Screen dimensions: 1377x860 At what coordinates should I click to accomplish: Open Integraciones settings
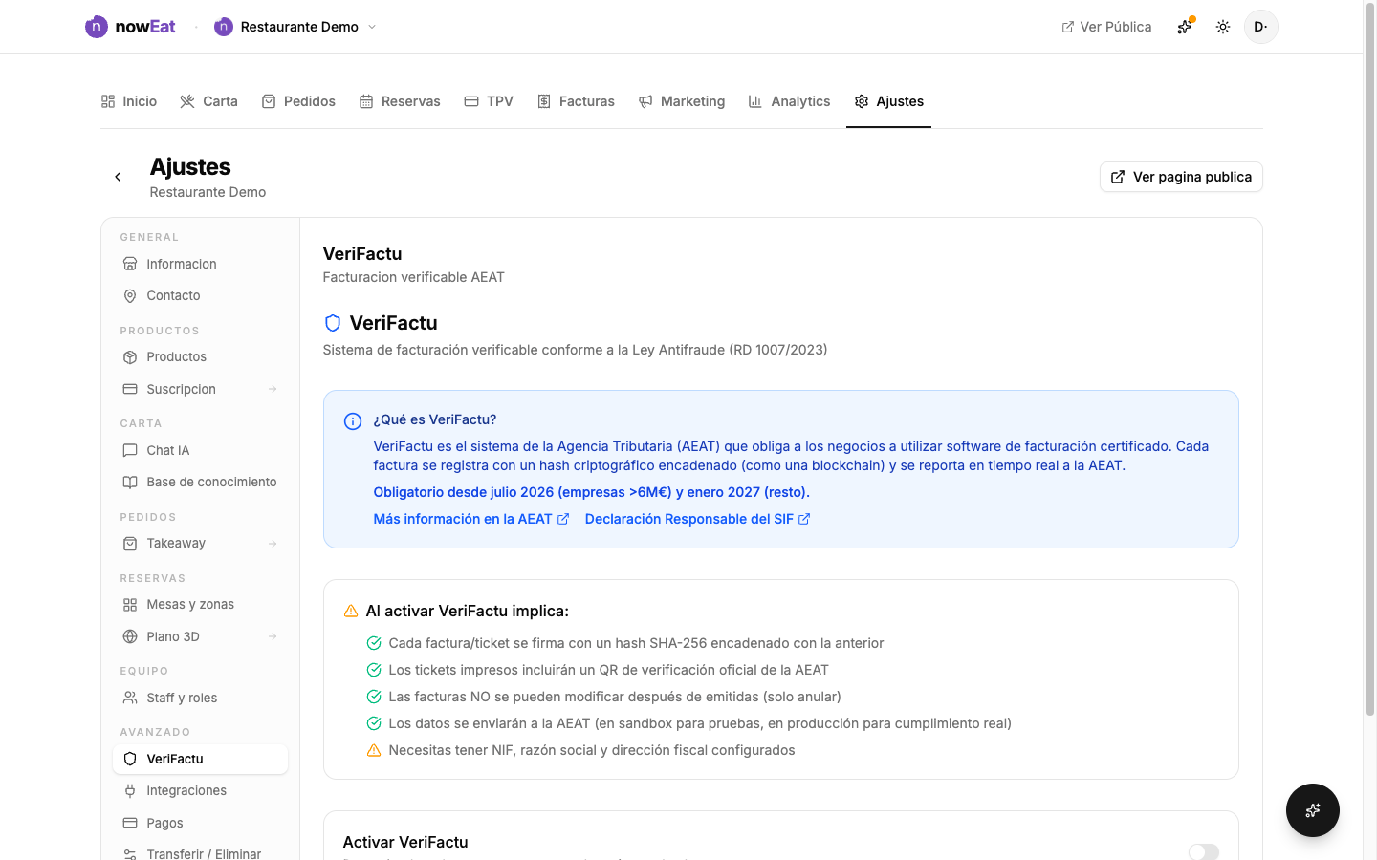click(x=200, y=791)
